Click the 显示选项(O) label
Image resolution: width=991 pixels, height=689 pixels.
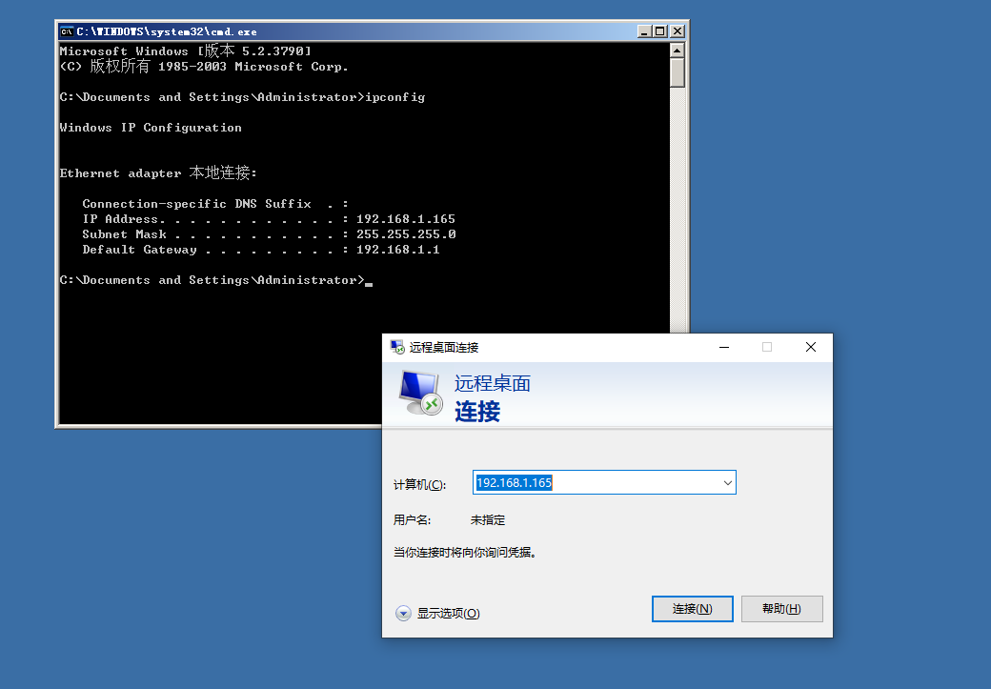448,613
